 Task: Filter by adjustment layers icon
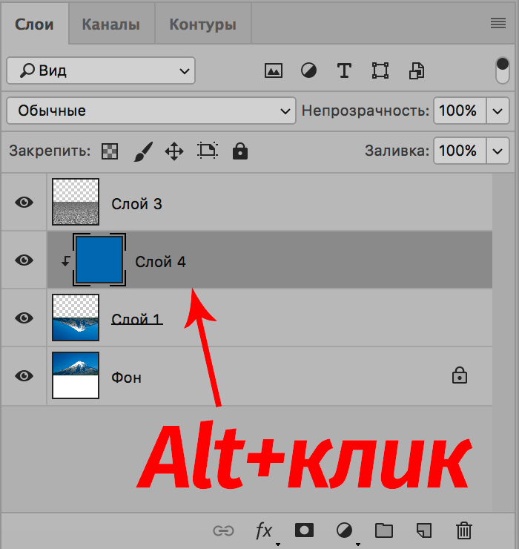308,71
